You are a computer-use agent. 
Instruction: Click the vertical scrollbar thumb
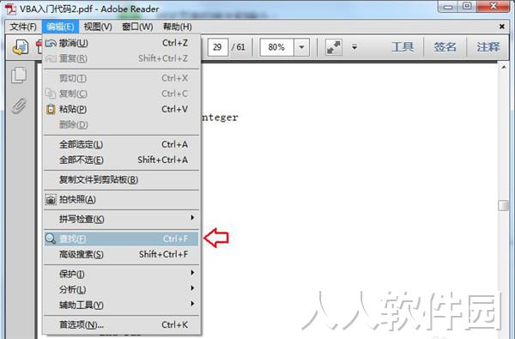(503, 206)
